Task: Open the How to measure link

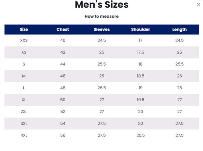Action: [x=101, y=16]
